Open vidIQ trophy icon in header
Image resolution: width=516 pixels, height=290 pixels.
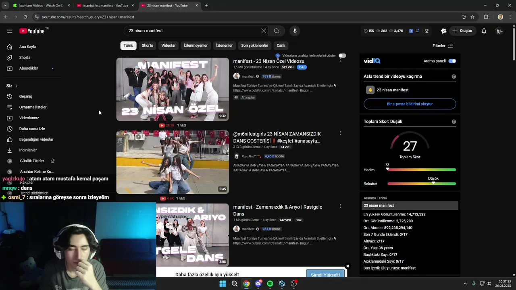pyautogui.click(x=427, y=31)
